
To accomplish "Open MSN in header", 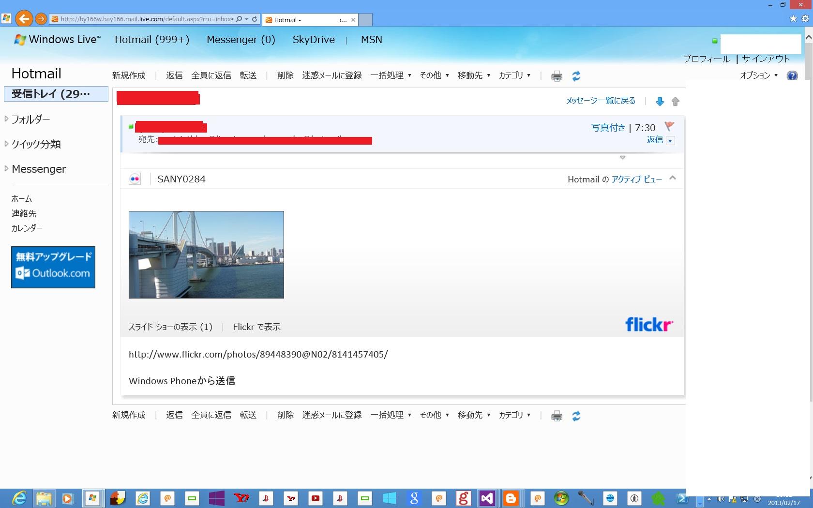I will click(372, 40).
